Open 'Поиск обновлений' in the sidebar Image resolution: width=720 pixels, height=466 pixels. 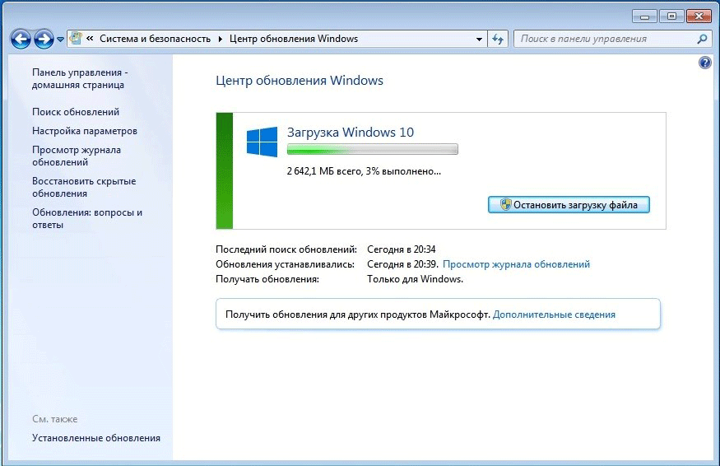[76, 112]
